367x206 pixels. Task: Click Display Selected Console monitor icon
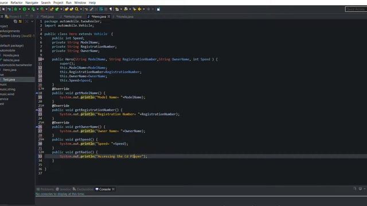pos(360,189)
